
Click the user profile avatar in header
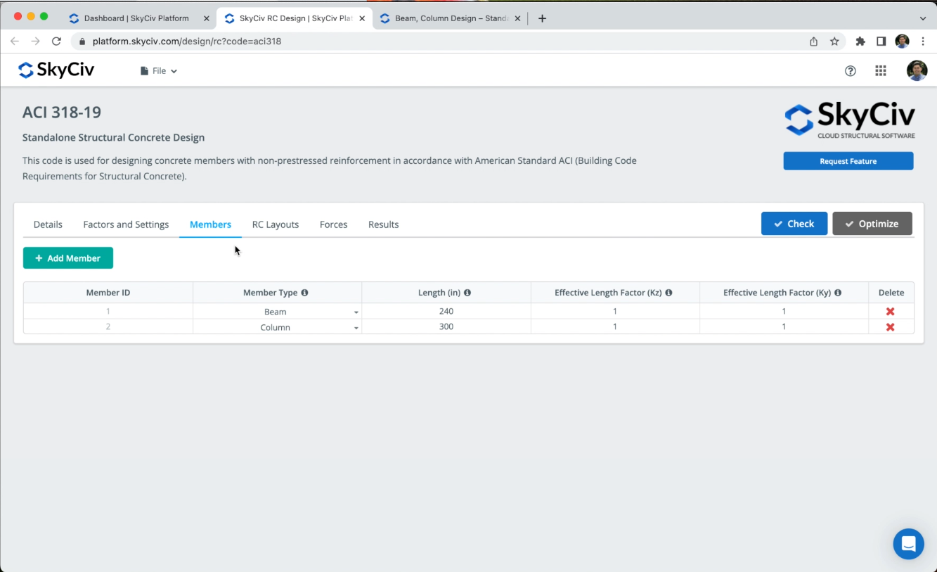pyautogui.click(x=917, y=70)
